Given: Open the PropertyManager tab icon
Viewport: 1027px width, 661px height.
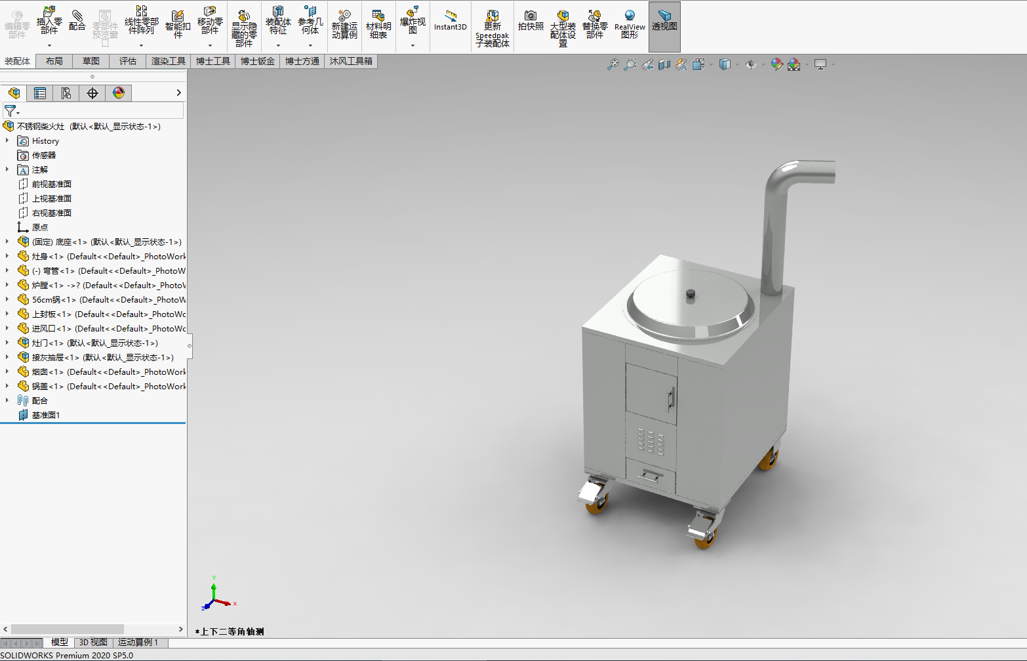Looking at the screenshot, I should click(x=40, y=93).
